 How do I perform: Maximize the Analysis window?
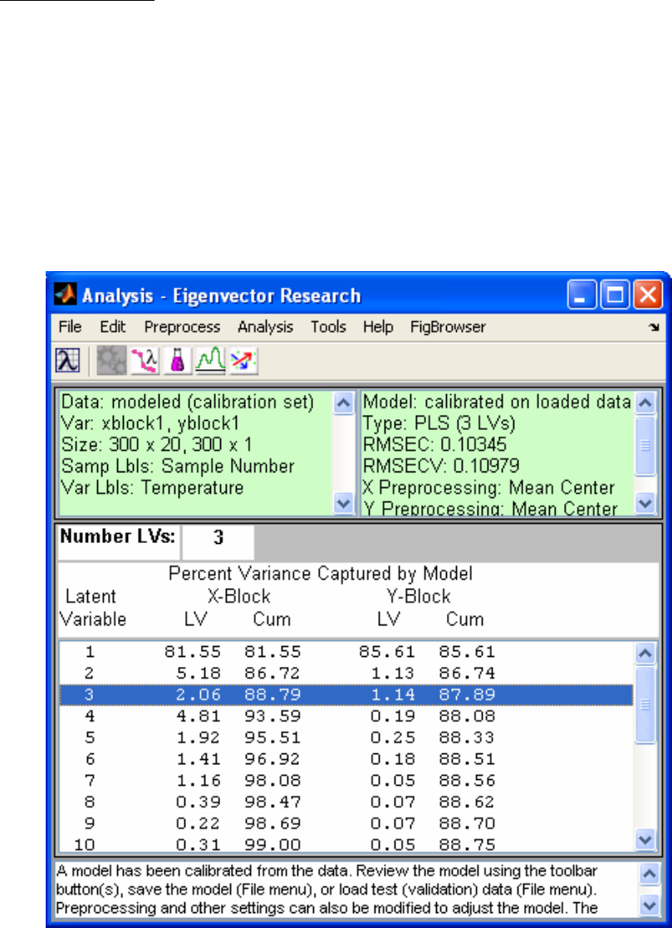click(616, 294)
